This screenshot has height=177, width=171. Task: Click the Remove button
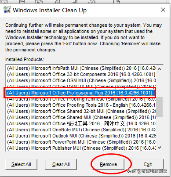pos(108,164)
